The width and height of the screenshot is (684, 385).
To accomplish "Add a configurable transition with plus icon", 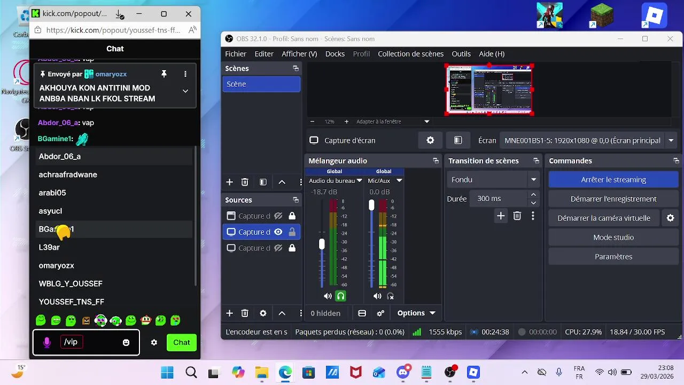I will [501, 216].
